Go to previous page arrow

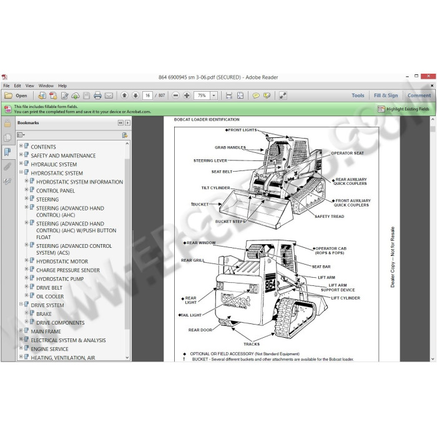[124, 96]
